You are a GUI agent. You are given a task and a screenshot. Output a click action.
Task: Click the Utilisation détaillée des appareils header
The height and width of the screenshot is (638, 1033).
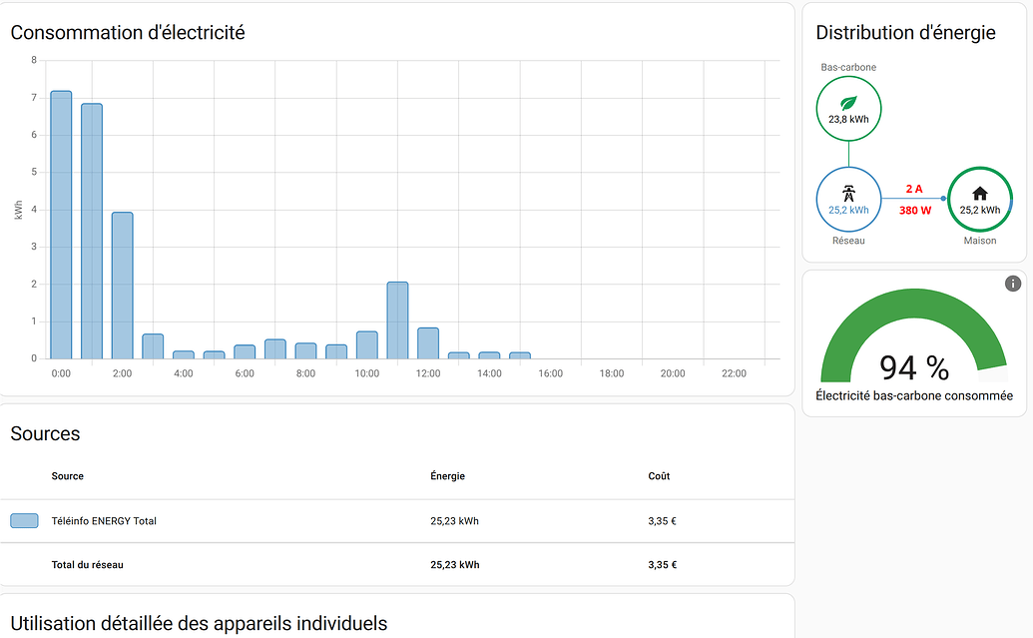(x=202, y=623)
